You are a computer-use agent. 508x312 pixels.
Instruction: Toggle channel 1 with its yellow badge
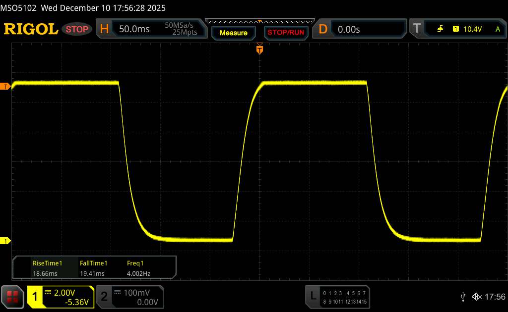tap(35, 297)
